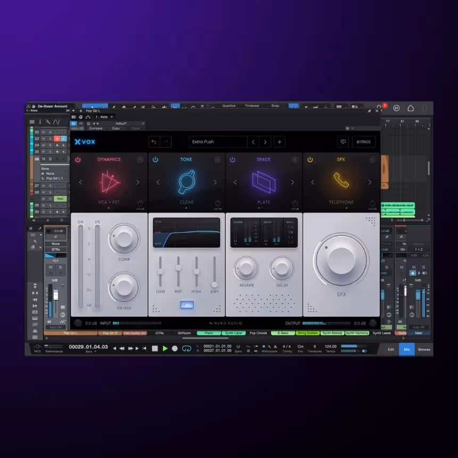
Task: Open the 1 - Xvox insert dropdown
Action: coord(104,117)
